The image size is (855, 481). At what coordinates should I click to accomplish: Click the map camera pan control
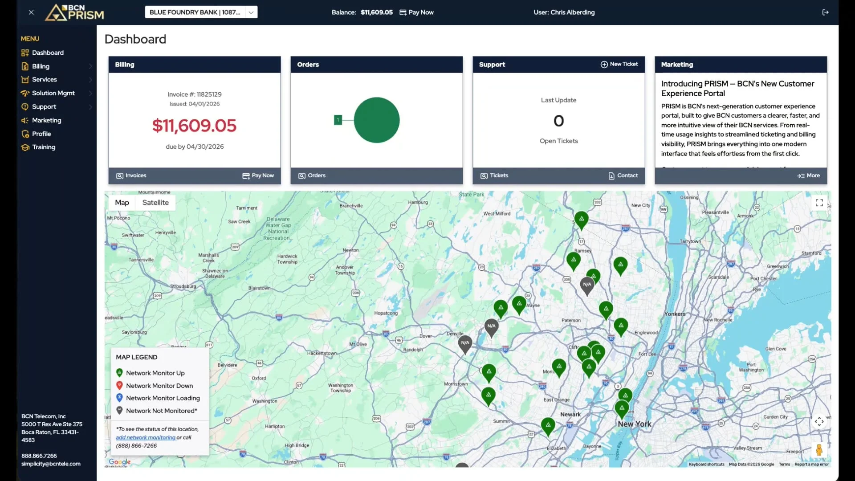click(x=819, y=422)
